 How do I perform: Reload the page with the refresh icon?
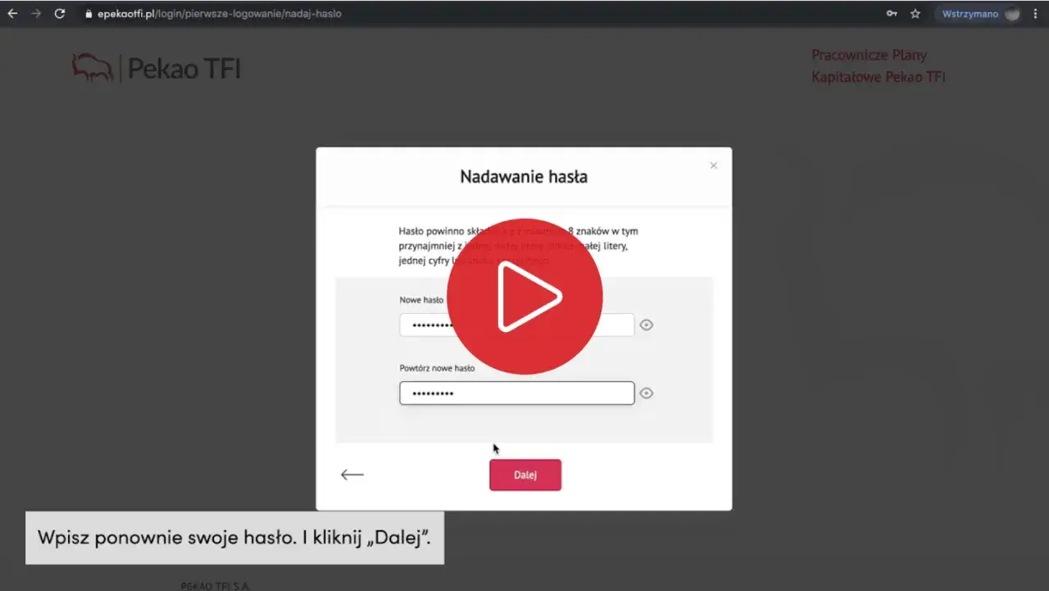point(59,14)
